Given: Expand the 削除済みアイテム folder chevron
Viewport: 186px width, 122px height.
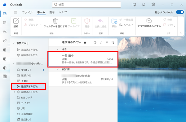Looking at the screenshot, I should 14,92.
